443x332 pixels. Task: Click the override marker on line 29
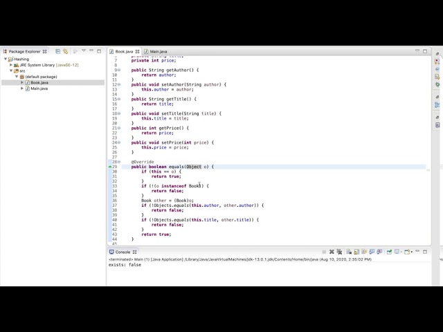pos(110,167)
